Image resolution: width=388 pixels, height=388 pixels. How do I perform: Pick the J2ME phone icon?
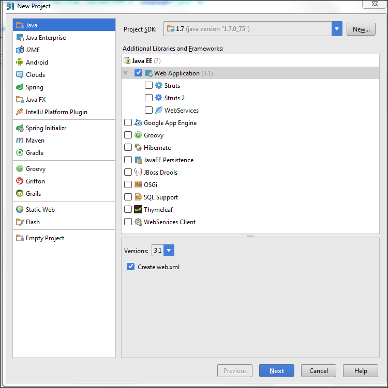point(20,50)
